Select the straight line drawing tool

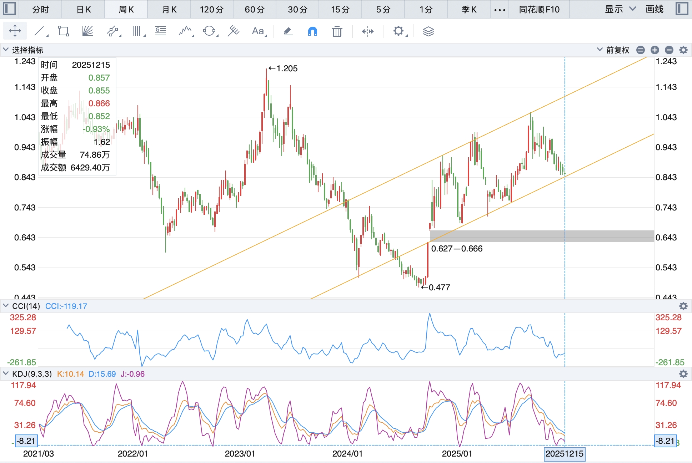(x=40, y=31)
